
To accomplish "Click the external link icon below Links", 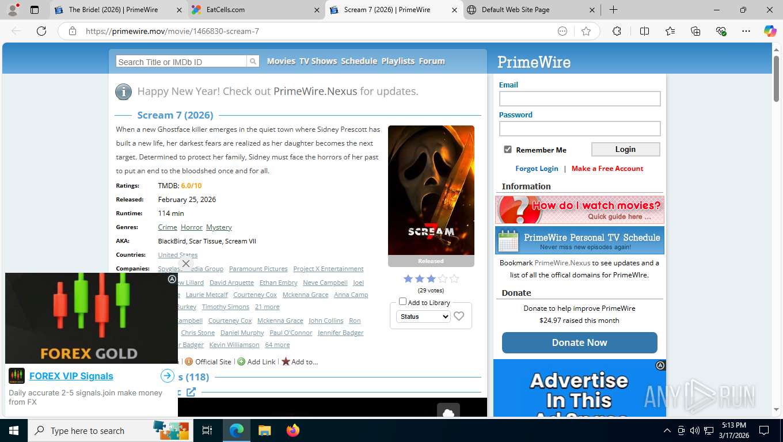I will [191, 392].
